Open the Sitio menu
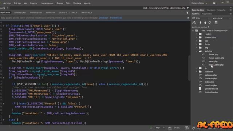233x131 pixels. 68,3
